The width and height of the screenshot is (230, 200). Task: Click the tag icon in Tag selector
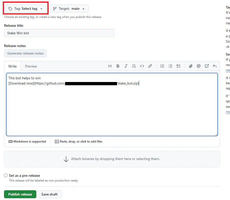click(10, 9)
